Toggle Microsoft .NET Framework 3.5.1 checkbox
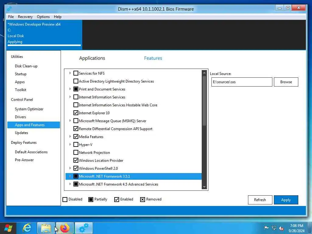Viewport: 312px width, 234px height. pyautogui.click(x=76, y=176)
